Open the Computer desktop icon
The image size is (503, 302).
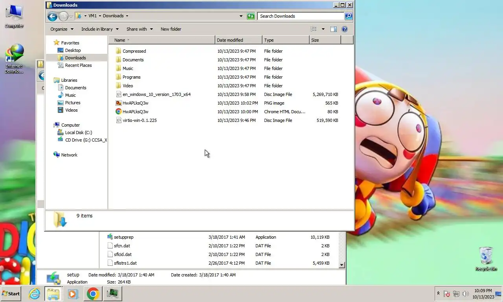14,16
